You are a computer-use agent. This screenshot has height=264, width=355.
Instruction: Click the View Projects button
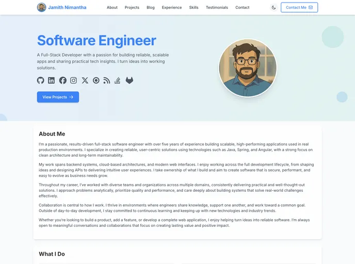pyautogui.click(x=58, y=97)
